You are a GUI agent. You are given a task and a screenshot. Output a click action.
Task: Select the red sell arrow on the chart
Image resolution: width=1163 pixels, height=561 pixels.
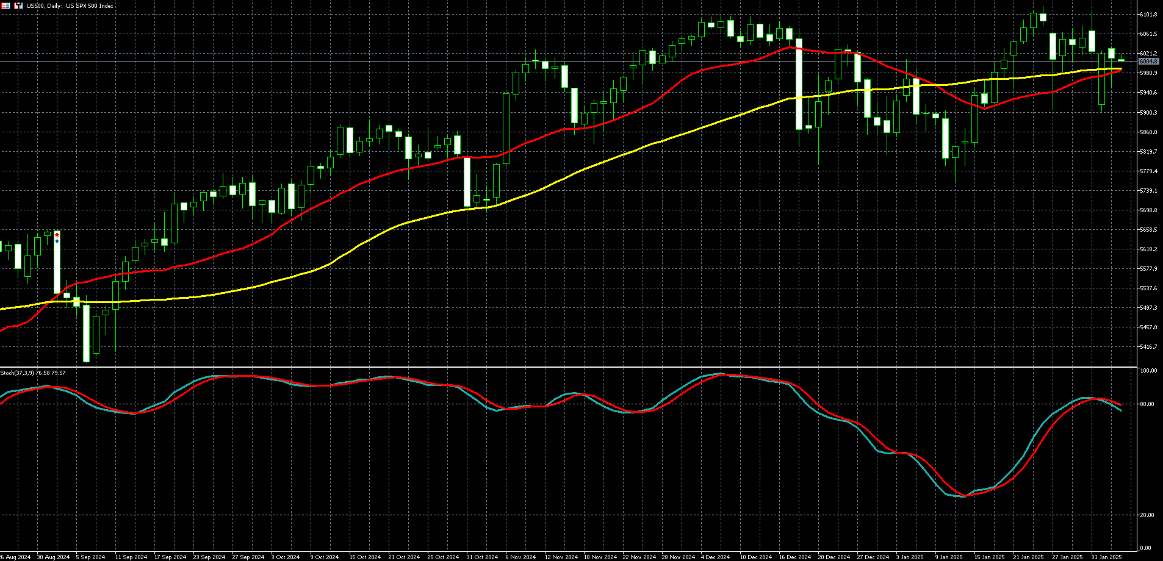[x=57, y=235]
